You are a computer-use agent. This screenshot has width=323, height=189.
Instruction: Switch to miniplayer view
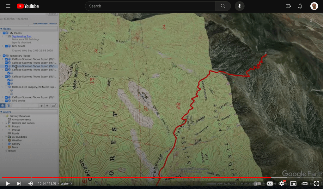pos(293,183)
